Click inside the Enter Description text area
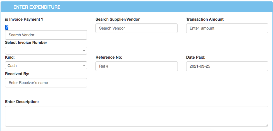Viewport: 273px width, 131px height. (136, 116)
